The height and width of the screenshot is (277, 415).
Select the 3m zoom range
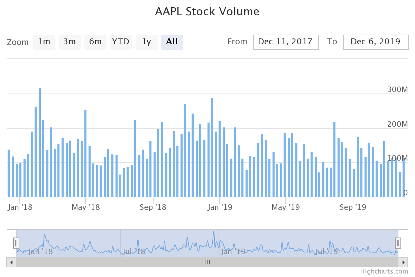(70, 42)
